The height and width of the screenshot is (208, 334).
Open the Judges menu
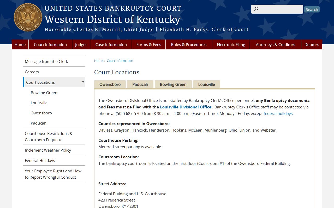pyautogui.click(x=81, y=44)
